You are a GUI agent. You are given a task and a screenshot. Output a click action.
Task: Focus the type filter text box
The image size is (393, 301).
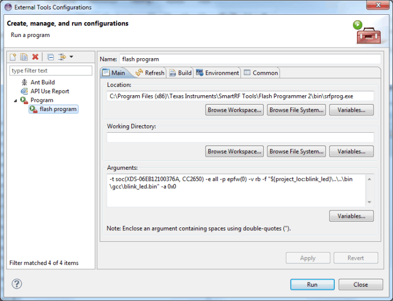pos(51,70)
